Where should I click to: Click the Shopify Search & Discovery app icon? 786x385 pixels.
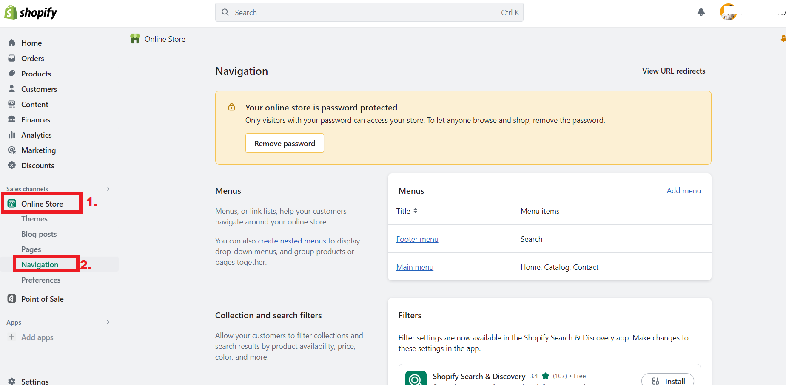click(416, 377)
